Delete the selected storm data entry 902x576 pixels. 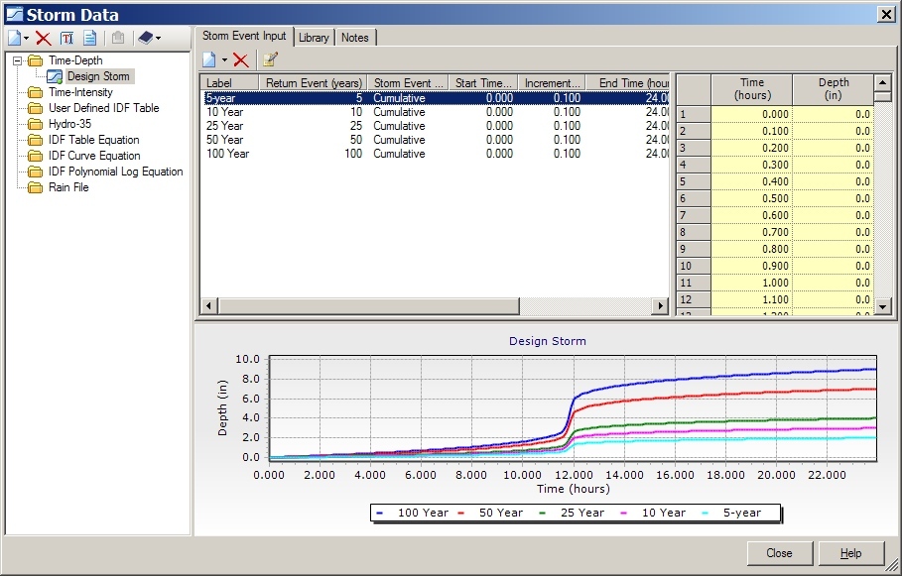(x=42, y=37)
